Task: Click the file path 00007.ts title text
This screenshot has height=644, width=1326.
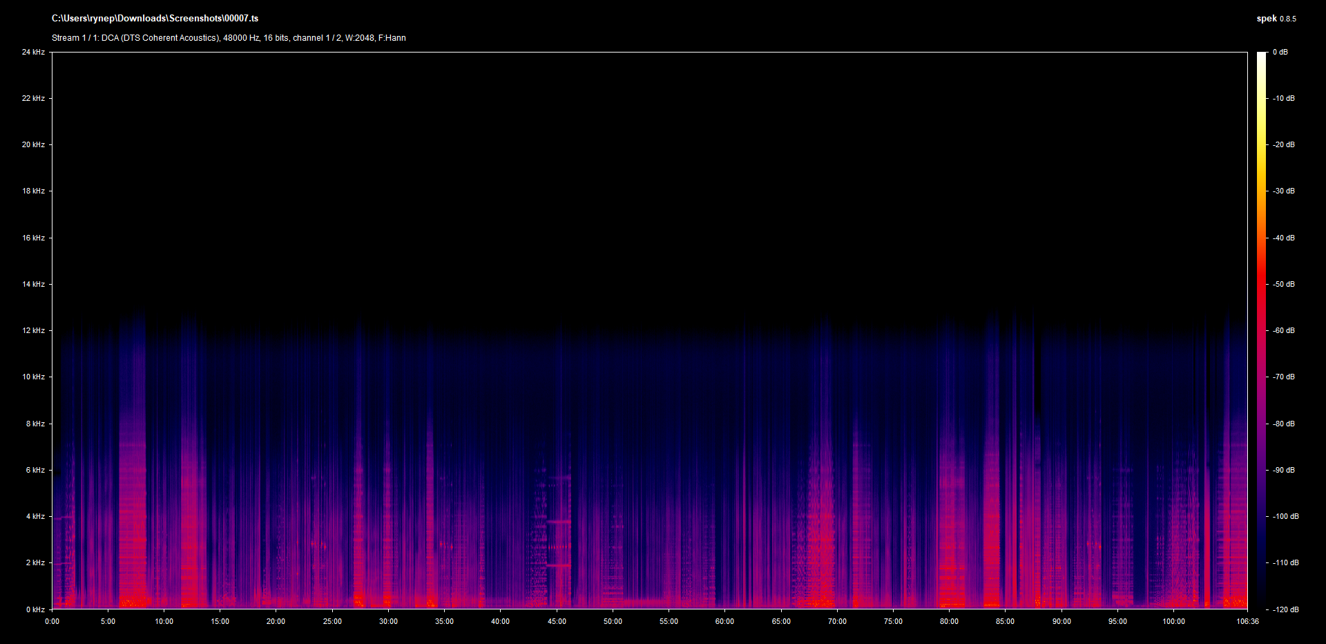Action: click(155, 19)
